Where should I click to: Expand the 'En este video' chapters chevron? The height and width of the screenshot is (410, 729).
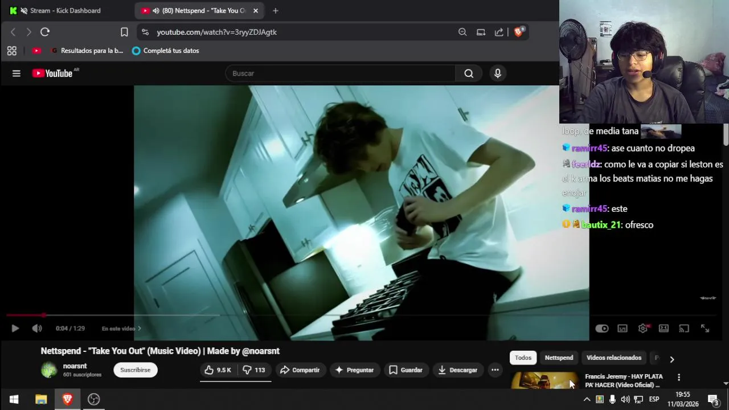[139, 329]
